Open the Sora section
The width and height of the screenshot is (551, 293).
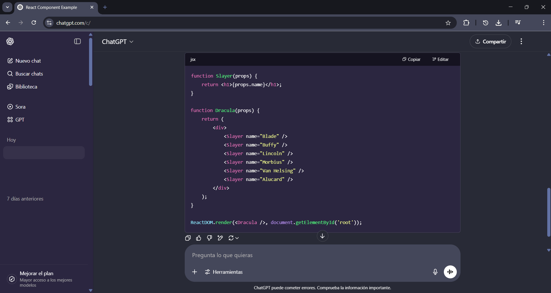(20, 107)
